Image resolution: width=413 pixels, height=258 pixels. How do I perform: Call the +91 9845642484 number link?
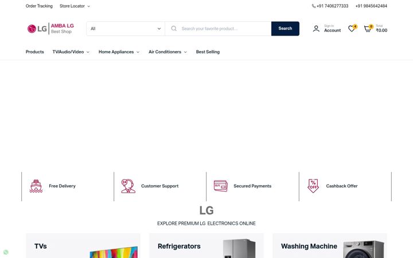pos(371,6)
